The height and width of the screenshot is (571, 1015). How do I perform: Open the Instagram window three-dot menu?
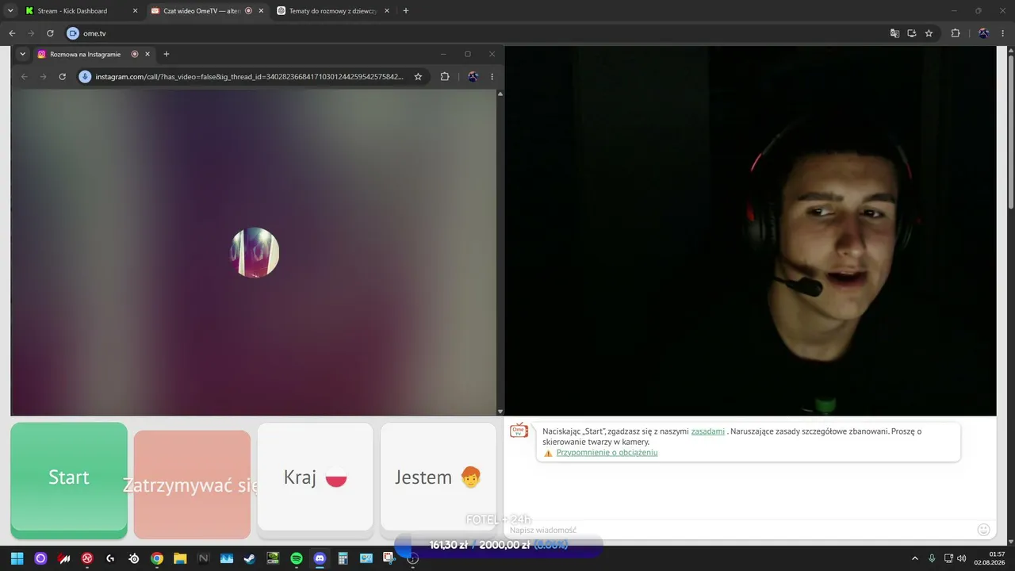click(492, 77)
